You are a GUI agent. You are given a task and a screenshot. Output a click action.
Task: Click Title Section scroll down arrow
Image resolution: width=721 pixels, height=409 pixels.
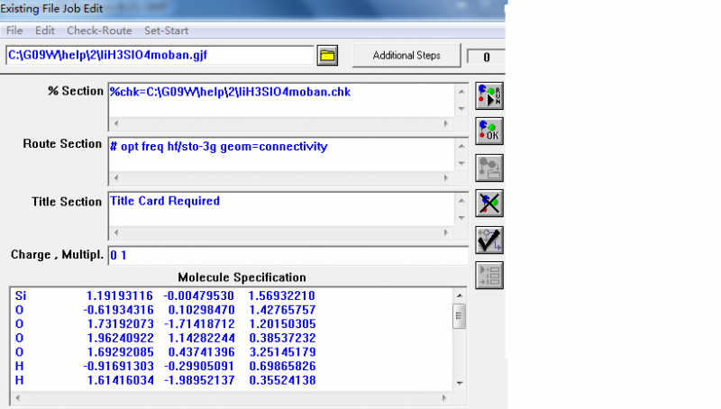tap(461, 218)
